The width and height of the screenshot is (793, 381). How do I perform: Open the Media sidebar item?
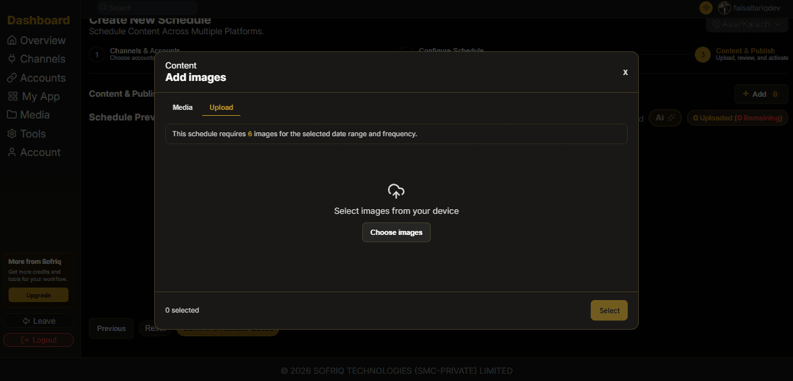(x=29, y=114)
